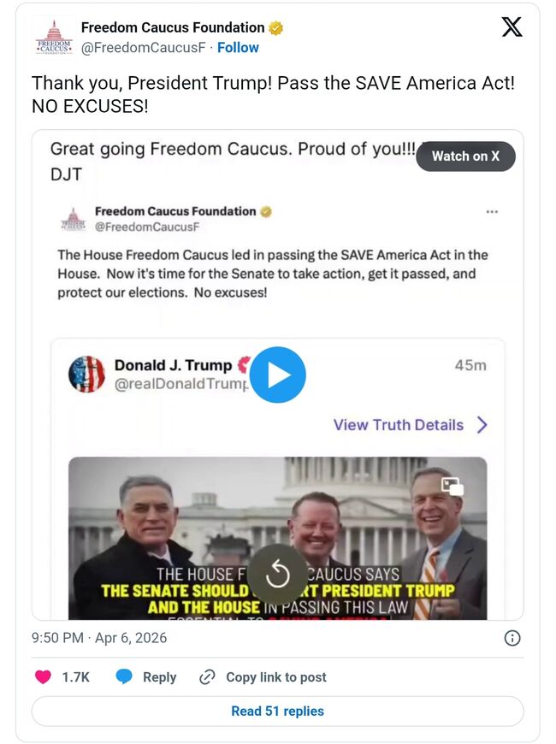This screenshot has height=744, width=556.
Task: Click the Donald J. Trump avatar
Action: coord(86,375)
